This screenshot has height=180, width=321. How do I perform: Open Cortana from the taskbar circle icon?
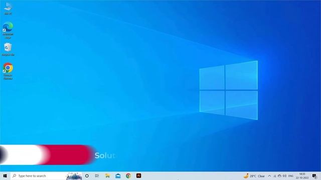pos(87,175)
